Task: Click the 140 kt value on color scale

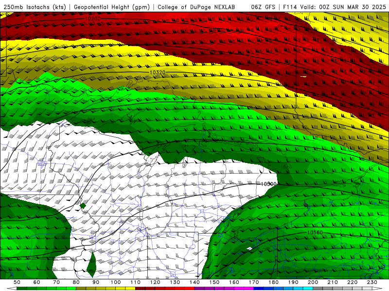Action: pos(195,282)
